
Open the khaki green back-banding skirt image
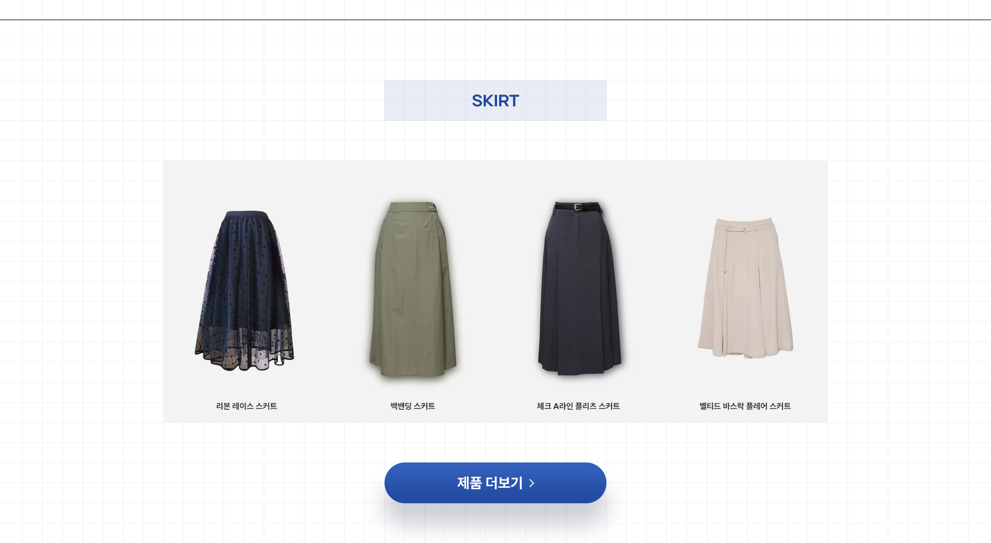(413, 289)
